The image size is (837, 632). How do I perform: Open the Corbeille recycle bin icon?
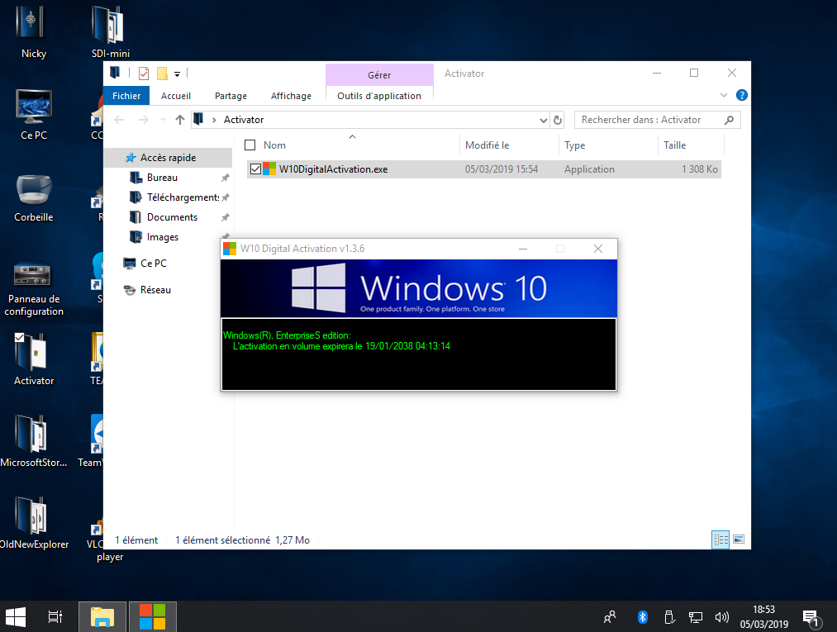point(34,197)
